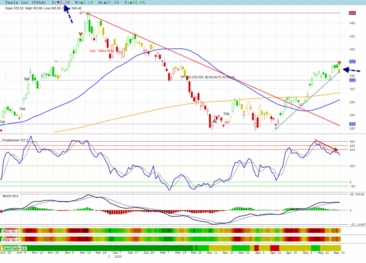
Task: Click the FXC1 50.4 label
Action: pyautogui.click(x=10, y=232)
